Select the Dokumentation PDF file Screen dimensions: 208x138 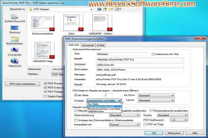(43, 25)
